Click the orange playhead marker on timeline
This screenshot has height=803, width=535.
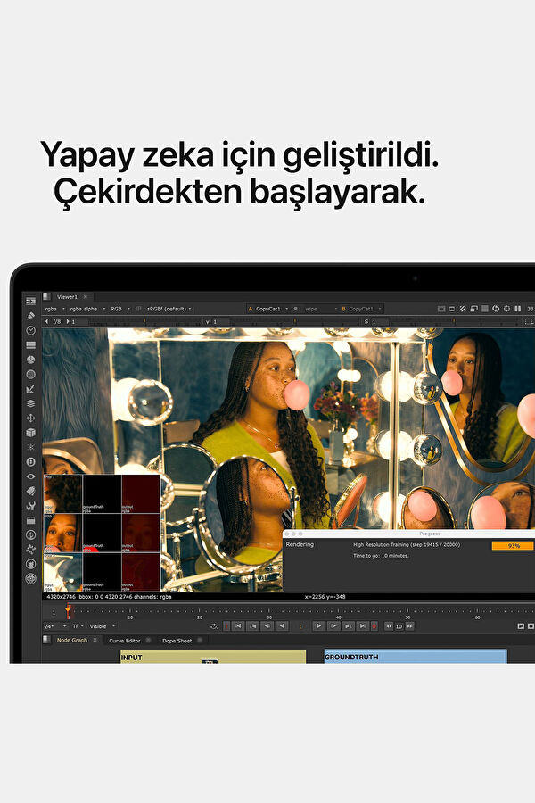pyautogui.click(x=68, y=611)
